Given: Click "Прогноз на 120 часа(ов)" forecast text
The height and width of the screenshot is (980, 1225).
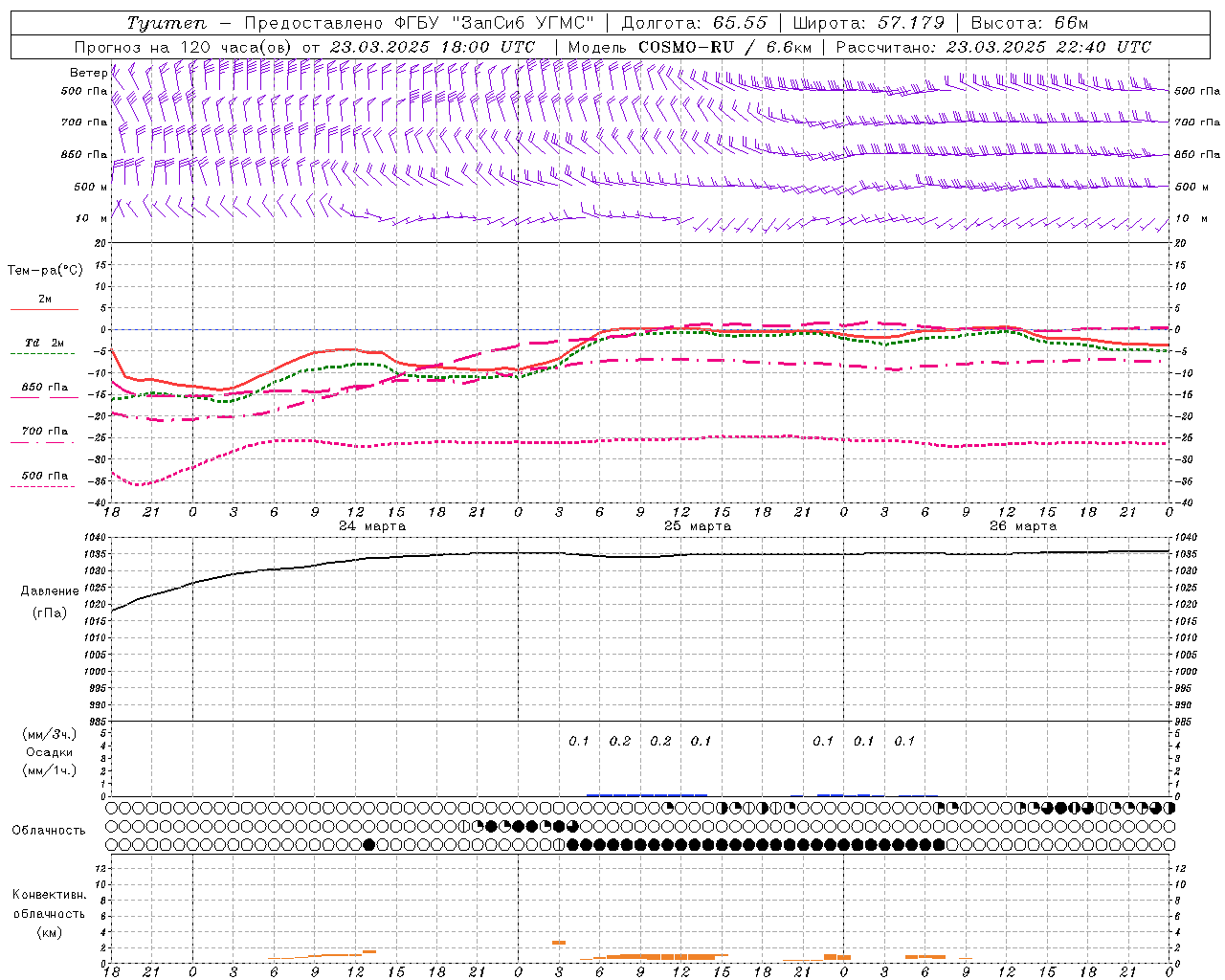Looking at the screenshot, I should click(185, 47).
